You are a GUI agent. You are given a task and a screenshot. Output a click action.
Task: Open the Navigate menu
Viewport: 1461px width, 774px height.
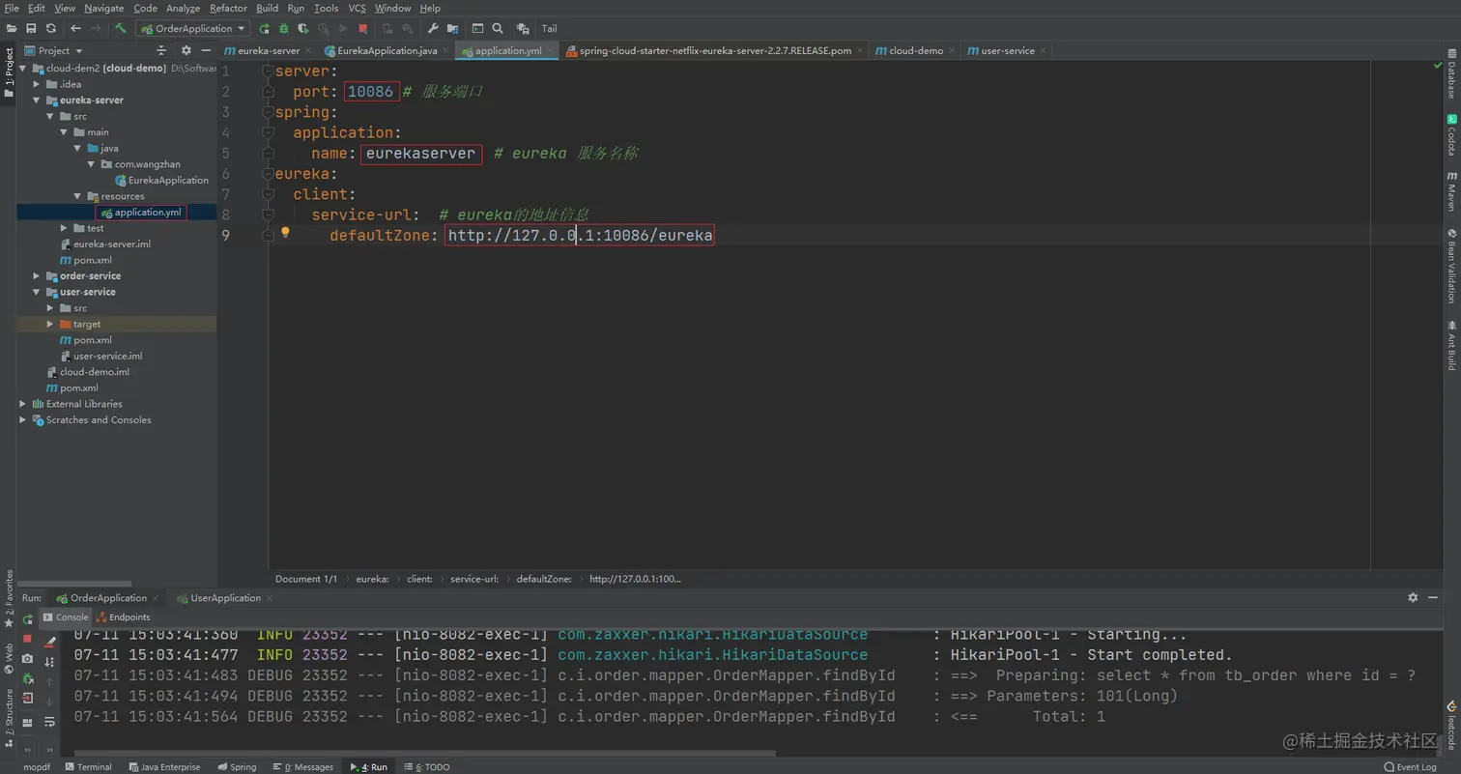point(103,8)
